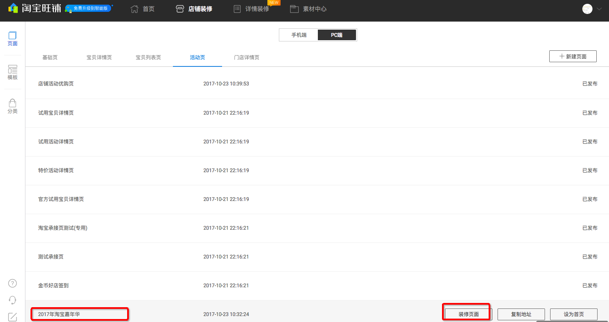Open the customer service headset icon
The image size is (609, 322).
13,300
